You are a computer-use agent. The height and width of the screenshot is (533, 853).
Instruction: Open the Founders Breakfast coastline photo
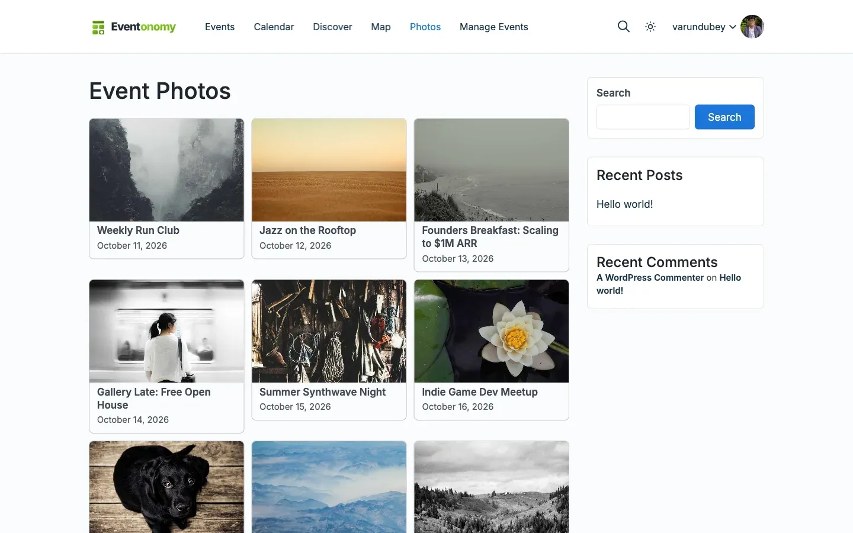point(492,170)
